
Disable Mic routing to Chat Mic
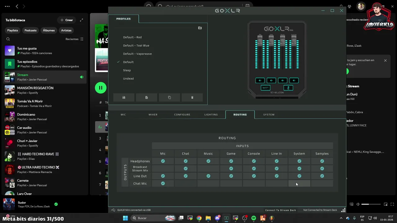(163, 183)
